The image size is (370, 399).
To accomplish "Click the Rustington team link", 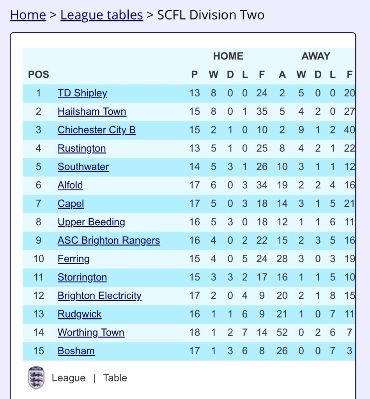I will [82, 148].
